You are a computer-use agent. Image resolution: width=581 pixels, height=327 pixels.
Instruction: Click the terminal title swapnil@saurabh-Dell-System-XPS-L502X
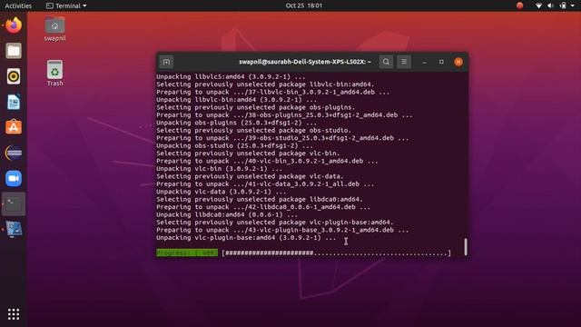305,62
